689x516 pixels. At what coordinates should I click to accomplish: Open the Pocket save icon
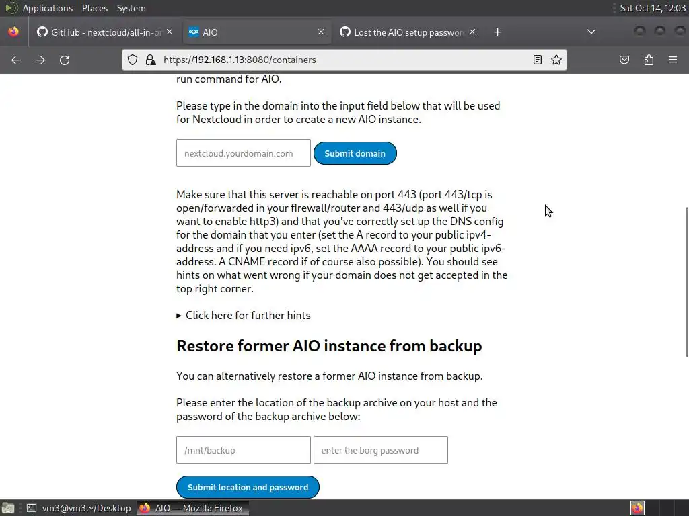point(624,60)
